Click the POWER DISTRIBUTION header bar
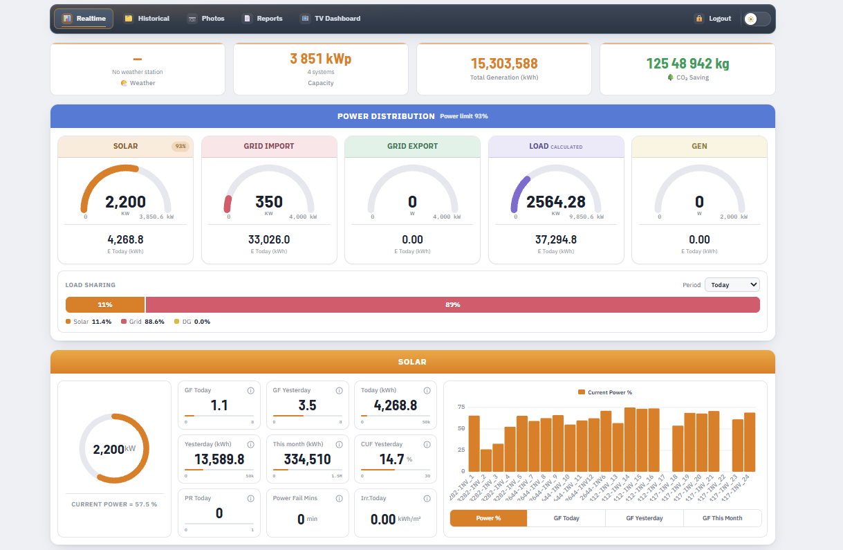 click(413, 116)
